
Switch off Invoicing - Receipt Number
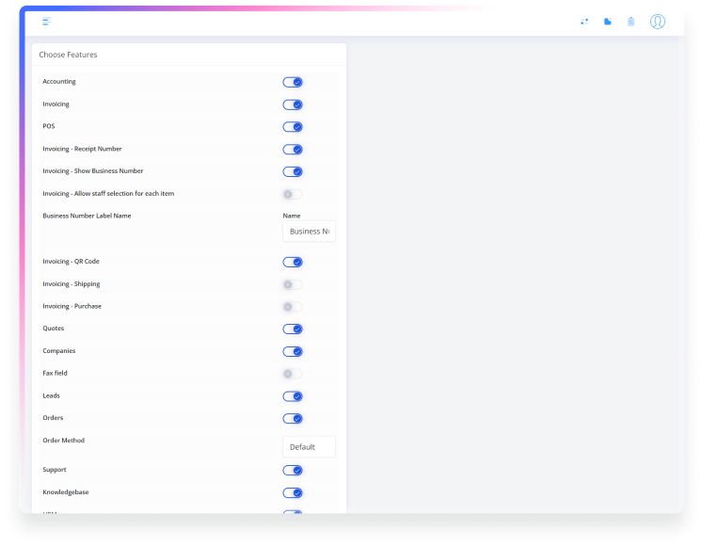click(x=293, y=150)
